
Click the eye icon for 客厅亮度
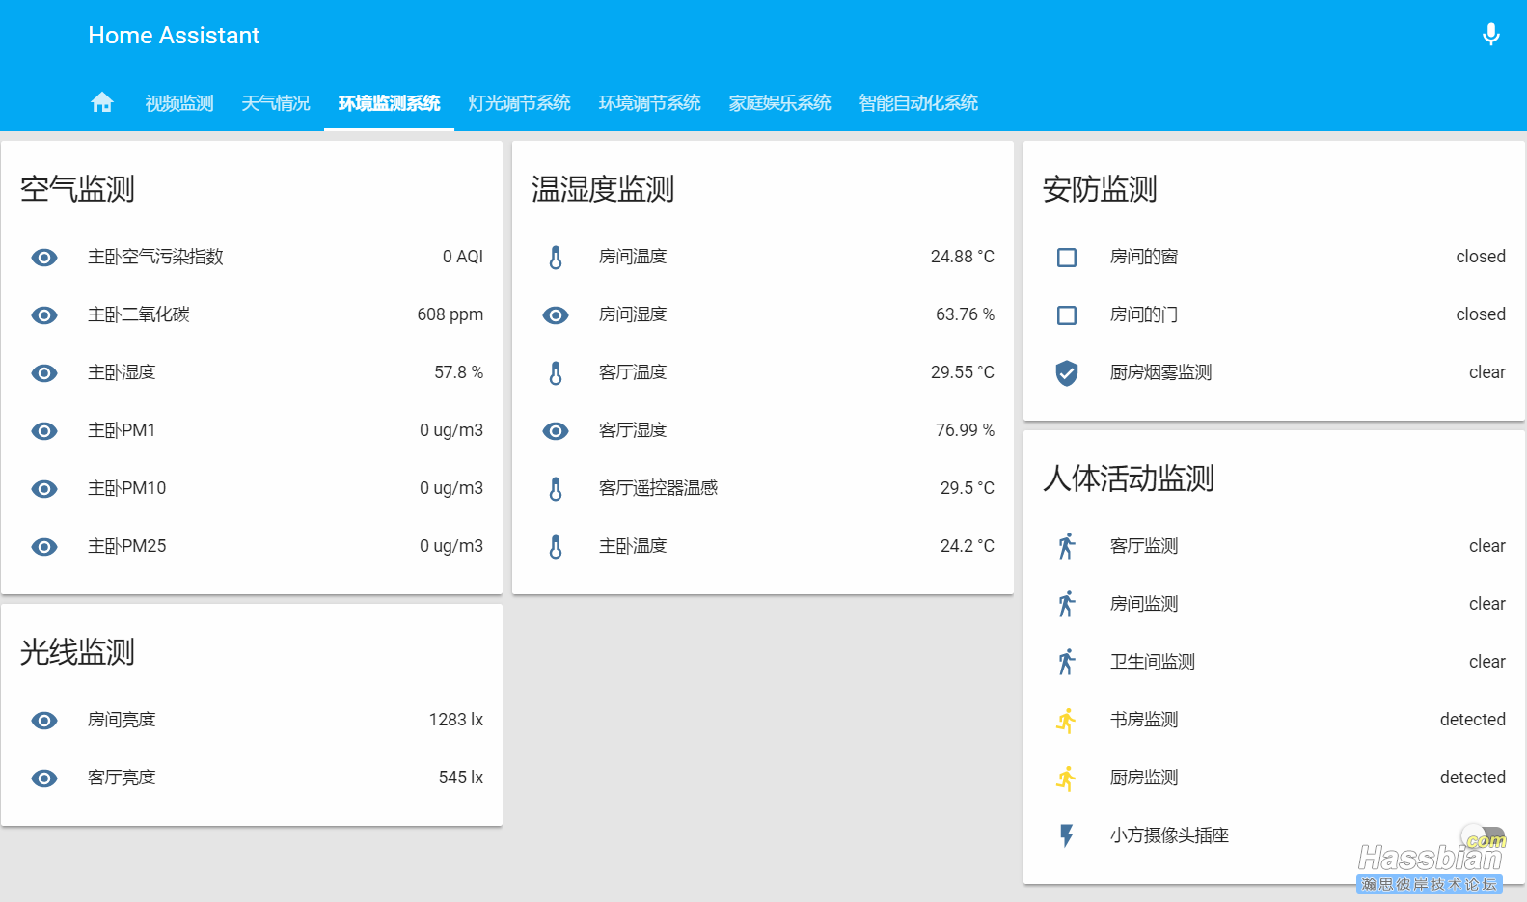tap(44, 779)
